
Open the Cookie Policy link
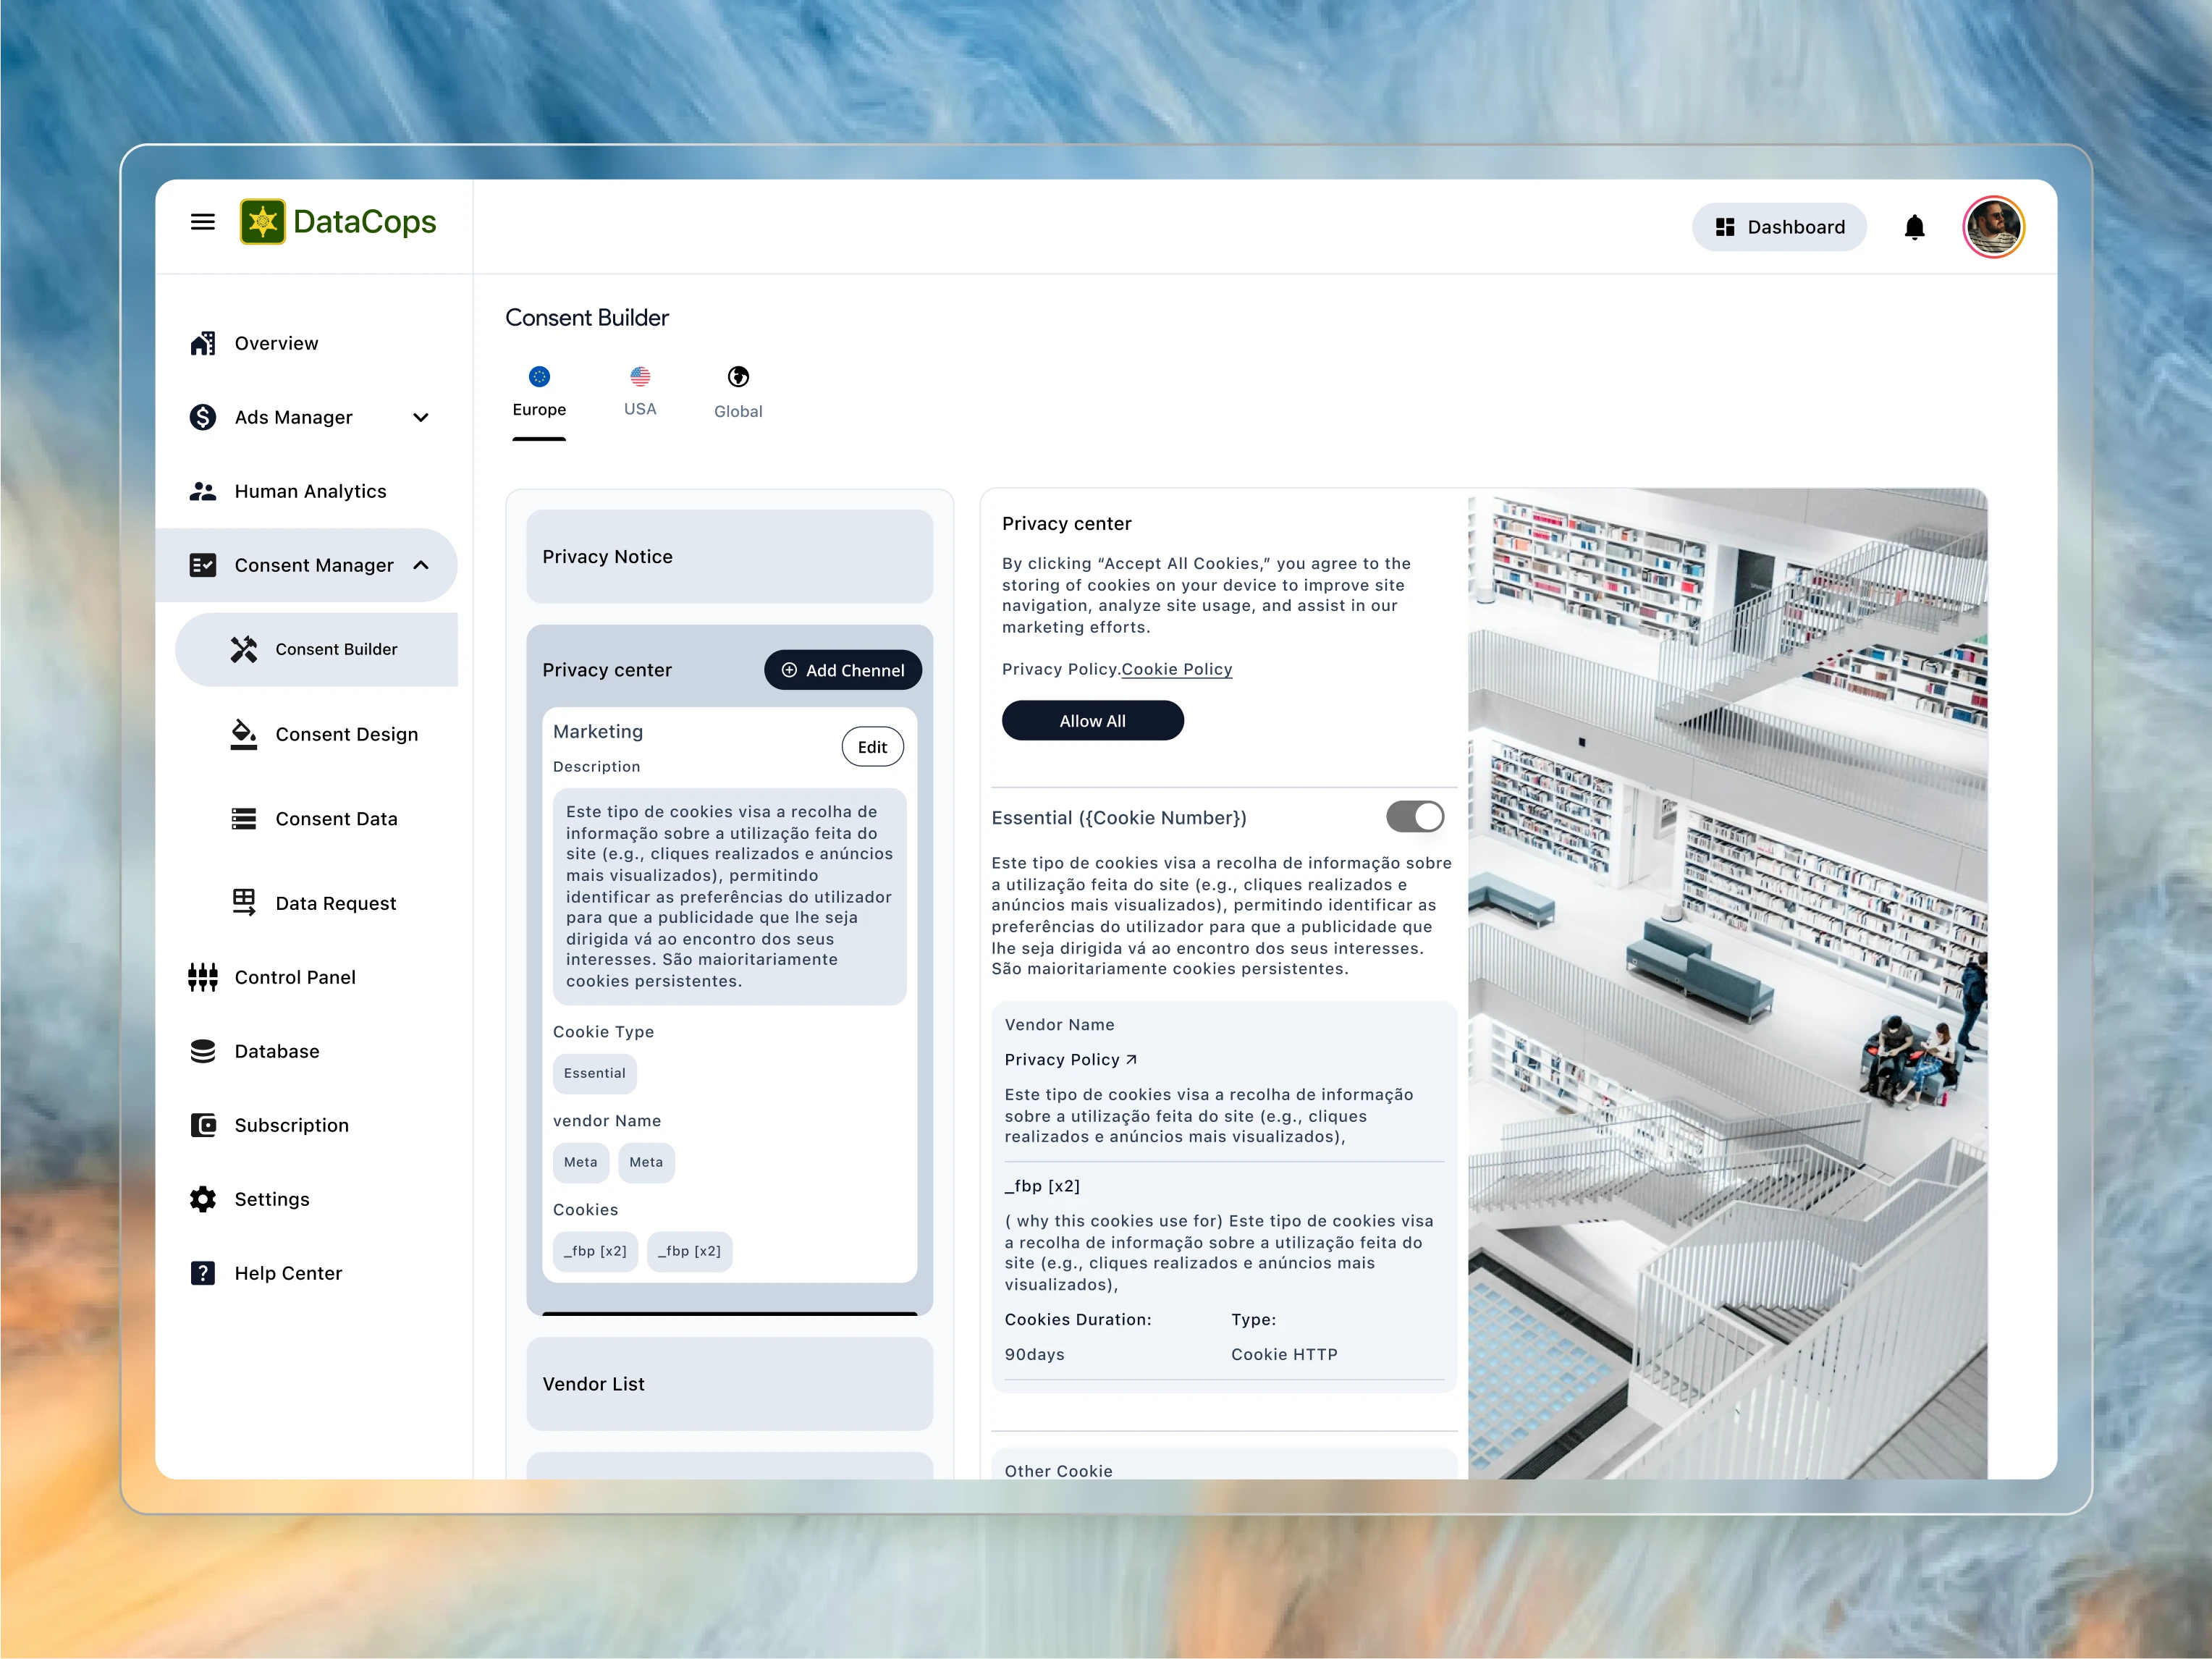click(1176, 669)
